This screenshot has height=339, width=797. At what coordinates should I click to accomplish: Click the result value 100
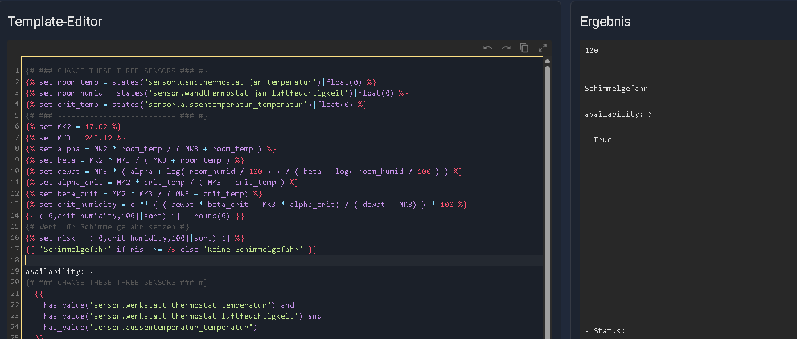pos(591,51)
